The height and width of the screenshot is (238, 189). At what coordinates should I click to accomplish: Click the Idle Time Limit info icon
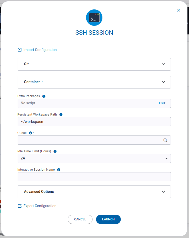point(55,151)
